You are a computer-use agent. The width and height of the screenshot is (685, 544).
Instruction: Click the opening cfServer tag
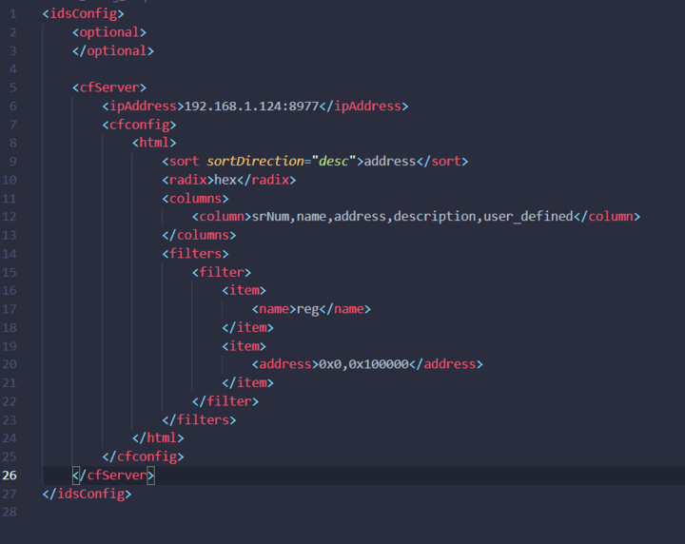click(x=109, y=87)
